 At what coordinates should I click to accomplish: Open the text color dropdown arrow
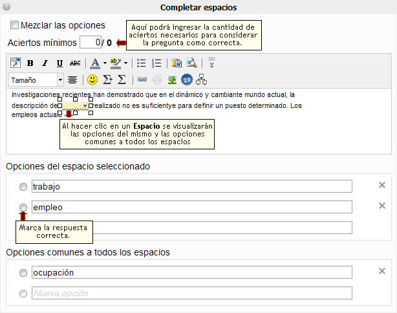click(x=105, y=63)
